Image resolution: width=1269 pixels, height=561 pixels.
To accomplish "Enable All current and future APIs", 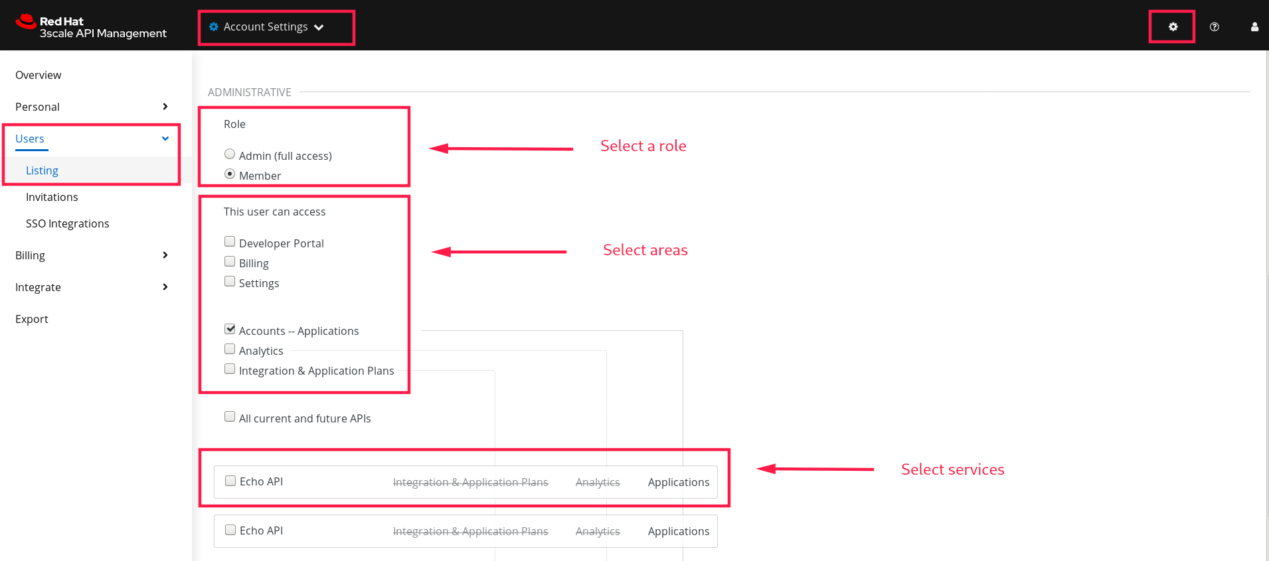I will (x=230, y=417).
